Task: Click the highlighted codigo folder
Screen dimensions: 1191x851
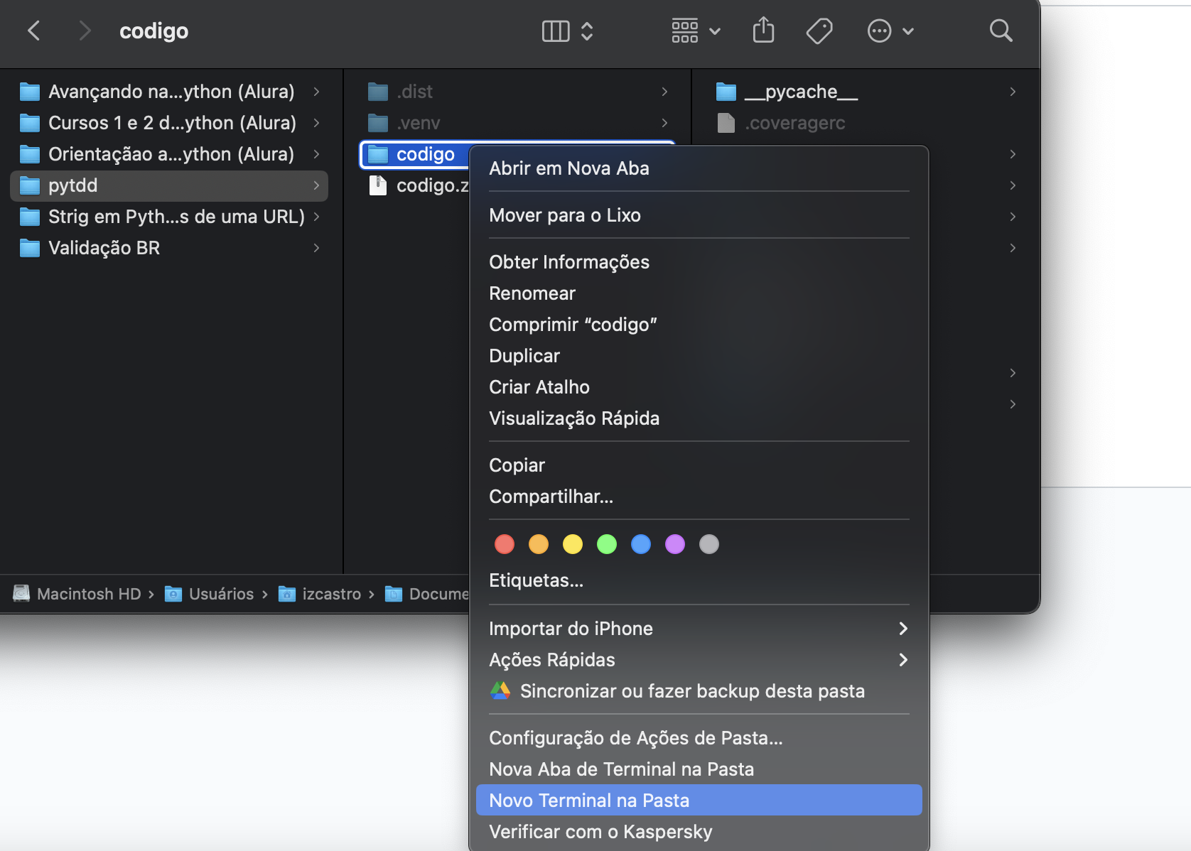Action: [415, 154]
